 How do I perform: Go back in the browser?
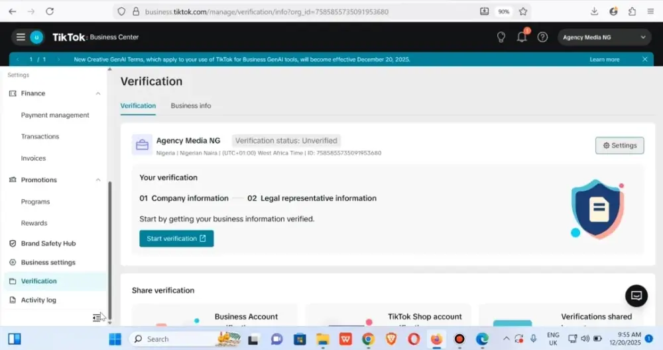12,11
